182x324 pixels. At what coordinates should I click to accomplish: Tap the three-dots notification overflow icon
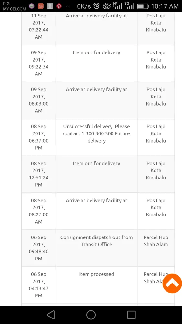pos(68,6)
